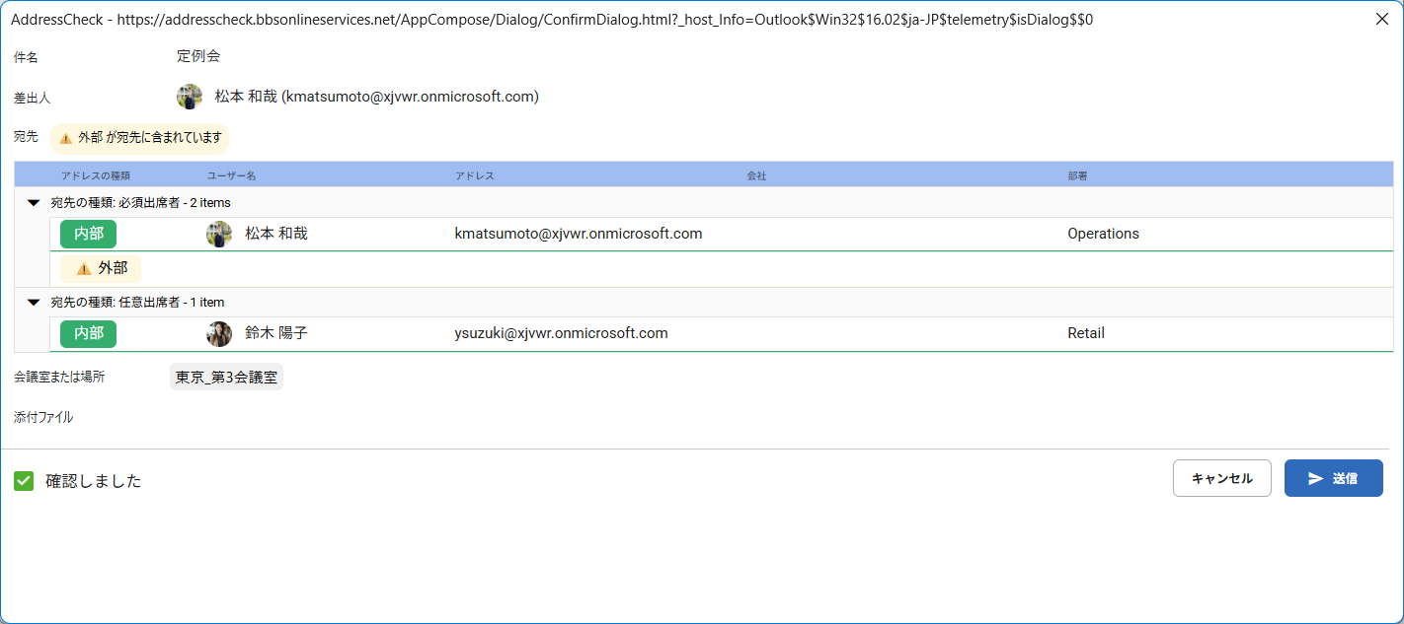This screenshot has height=624, width=1404.
Task: Collapse the 必須出席者 group
Action: [34, 203]
